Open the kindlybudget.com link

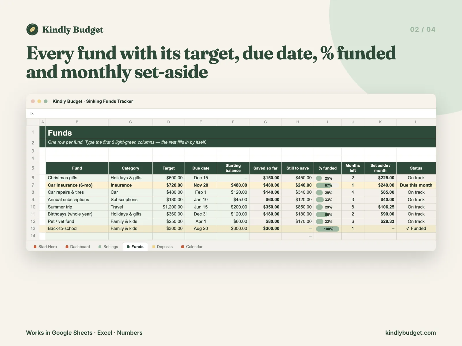tap(410, 333)
